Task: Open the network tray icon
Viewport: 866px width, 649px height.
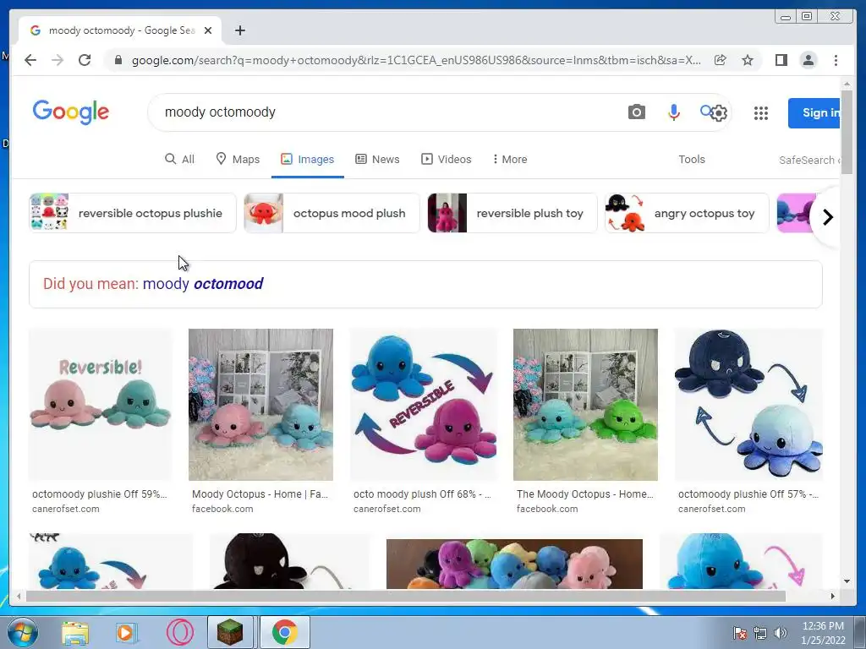Action: [x=760, y=633]
